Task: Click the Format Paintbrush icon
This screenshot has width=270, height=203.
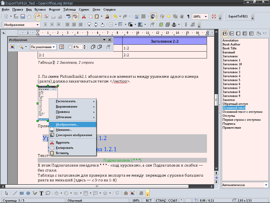Action: pos(107,16)
